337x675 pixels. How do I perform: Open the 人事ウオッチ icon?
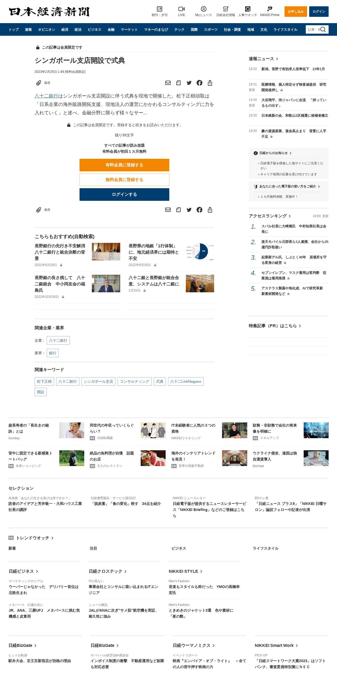pos(248,9)
